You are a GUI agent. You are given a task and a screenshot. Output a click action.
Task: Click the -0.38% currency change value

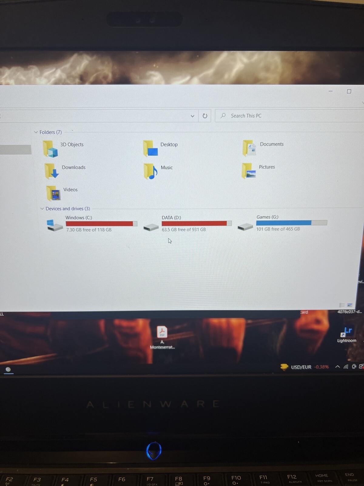321,367
